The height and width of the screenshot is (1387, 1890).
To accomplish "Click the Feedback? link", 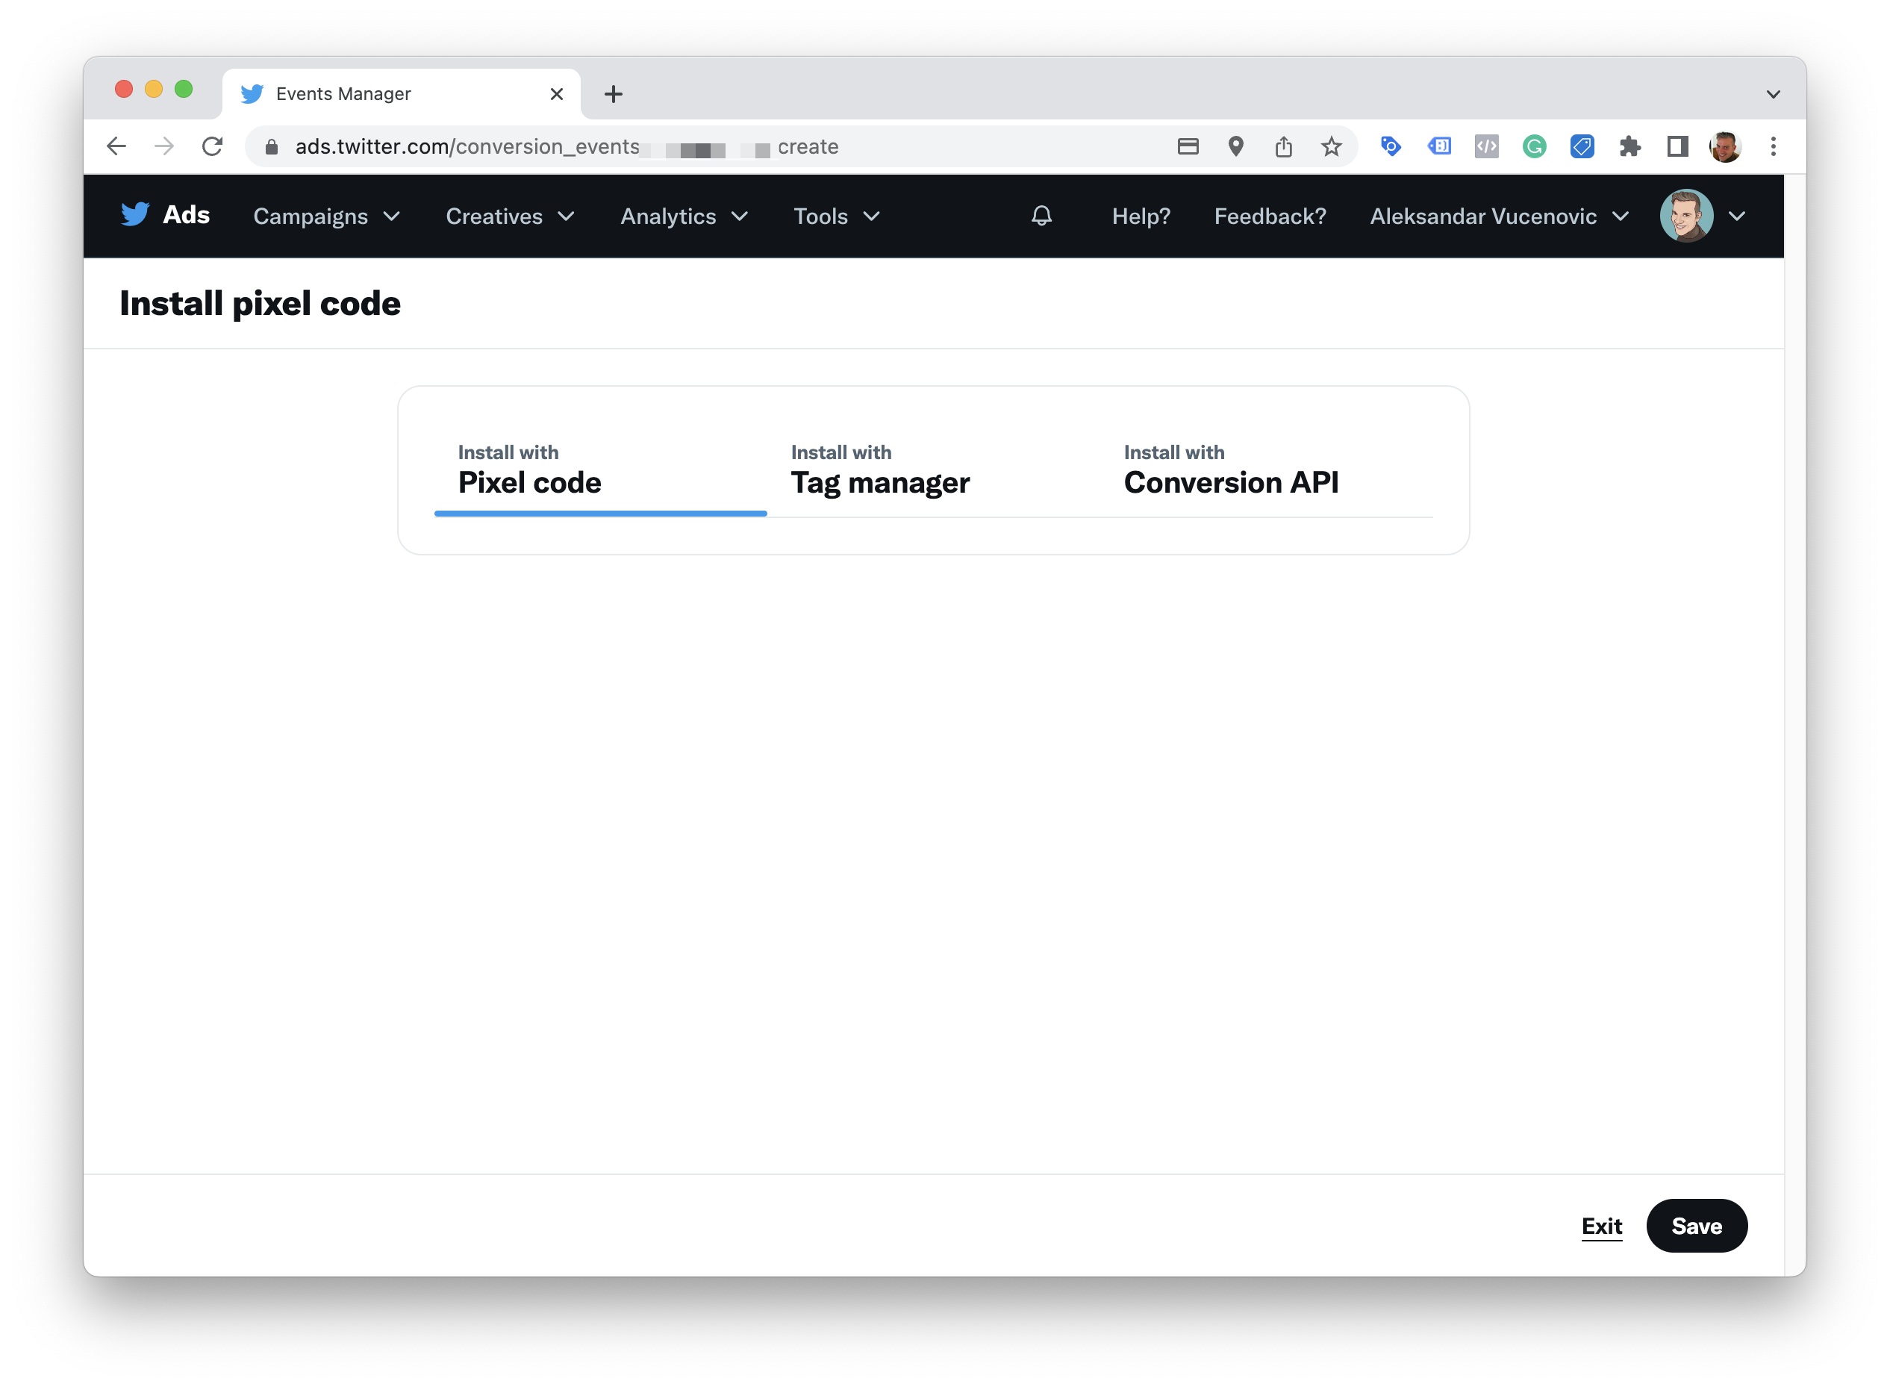I will [x=1267, y=216].
